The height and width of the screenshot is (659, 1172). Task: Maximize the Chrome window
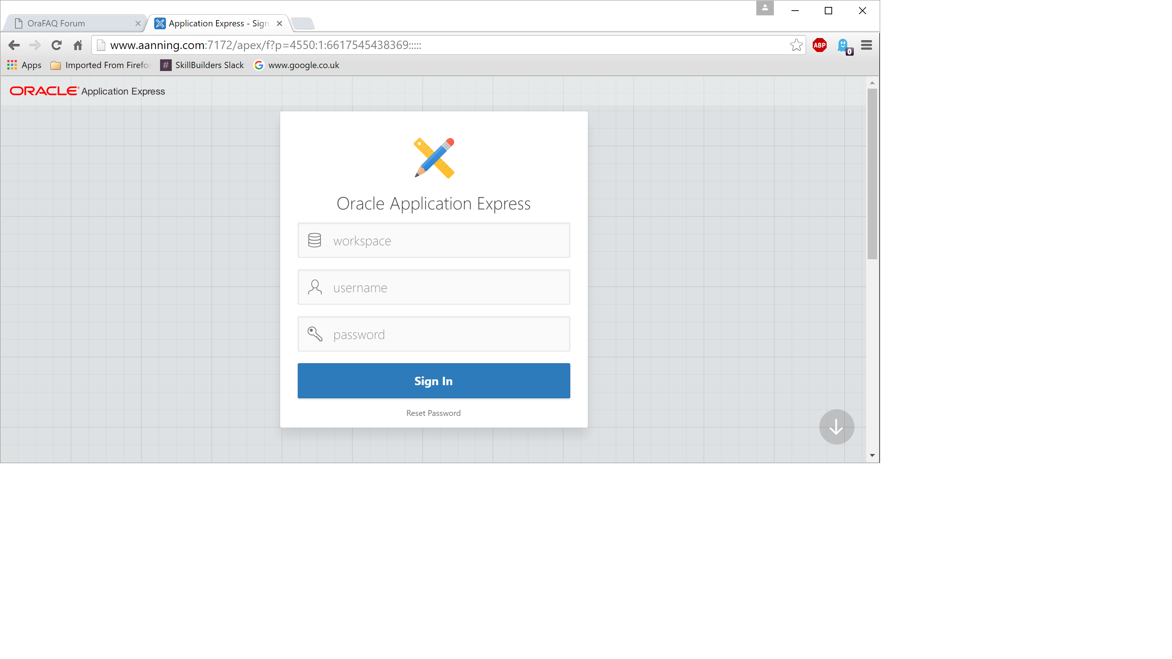828,11
